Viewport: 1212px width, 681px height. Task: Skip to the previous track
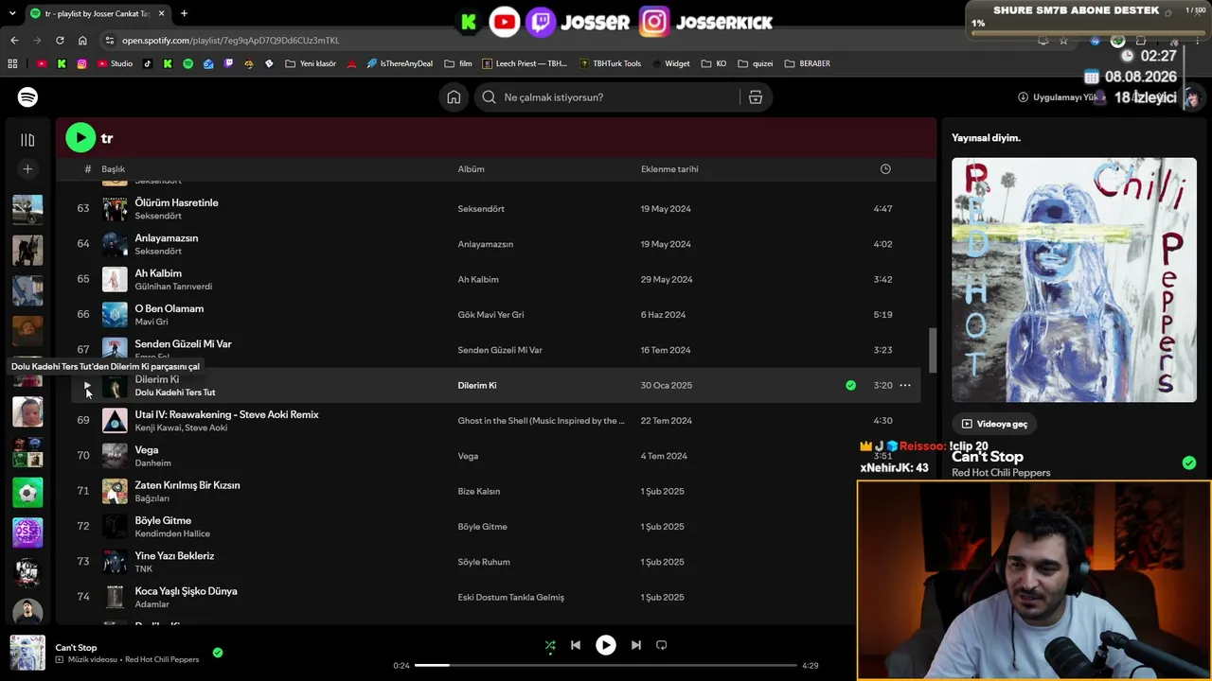click(x=576, y=645)
